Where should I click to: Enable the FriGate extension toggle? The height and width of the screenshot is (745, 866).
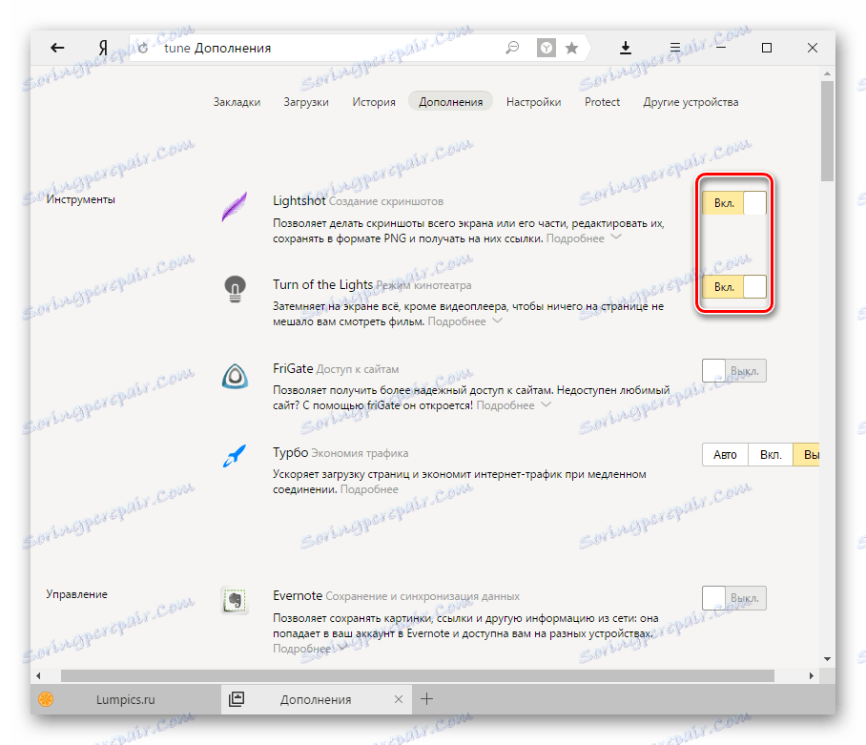click(x=733, y=370)
